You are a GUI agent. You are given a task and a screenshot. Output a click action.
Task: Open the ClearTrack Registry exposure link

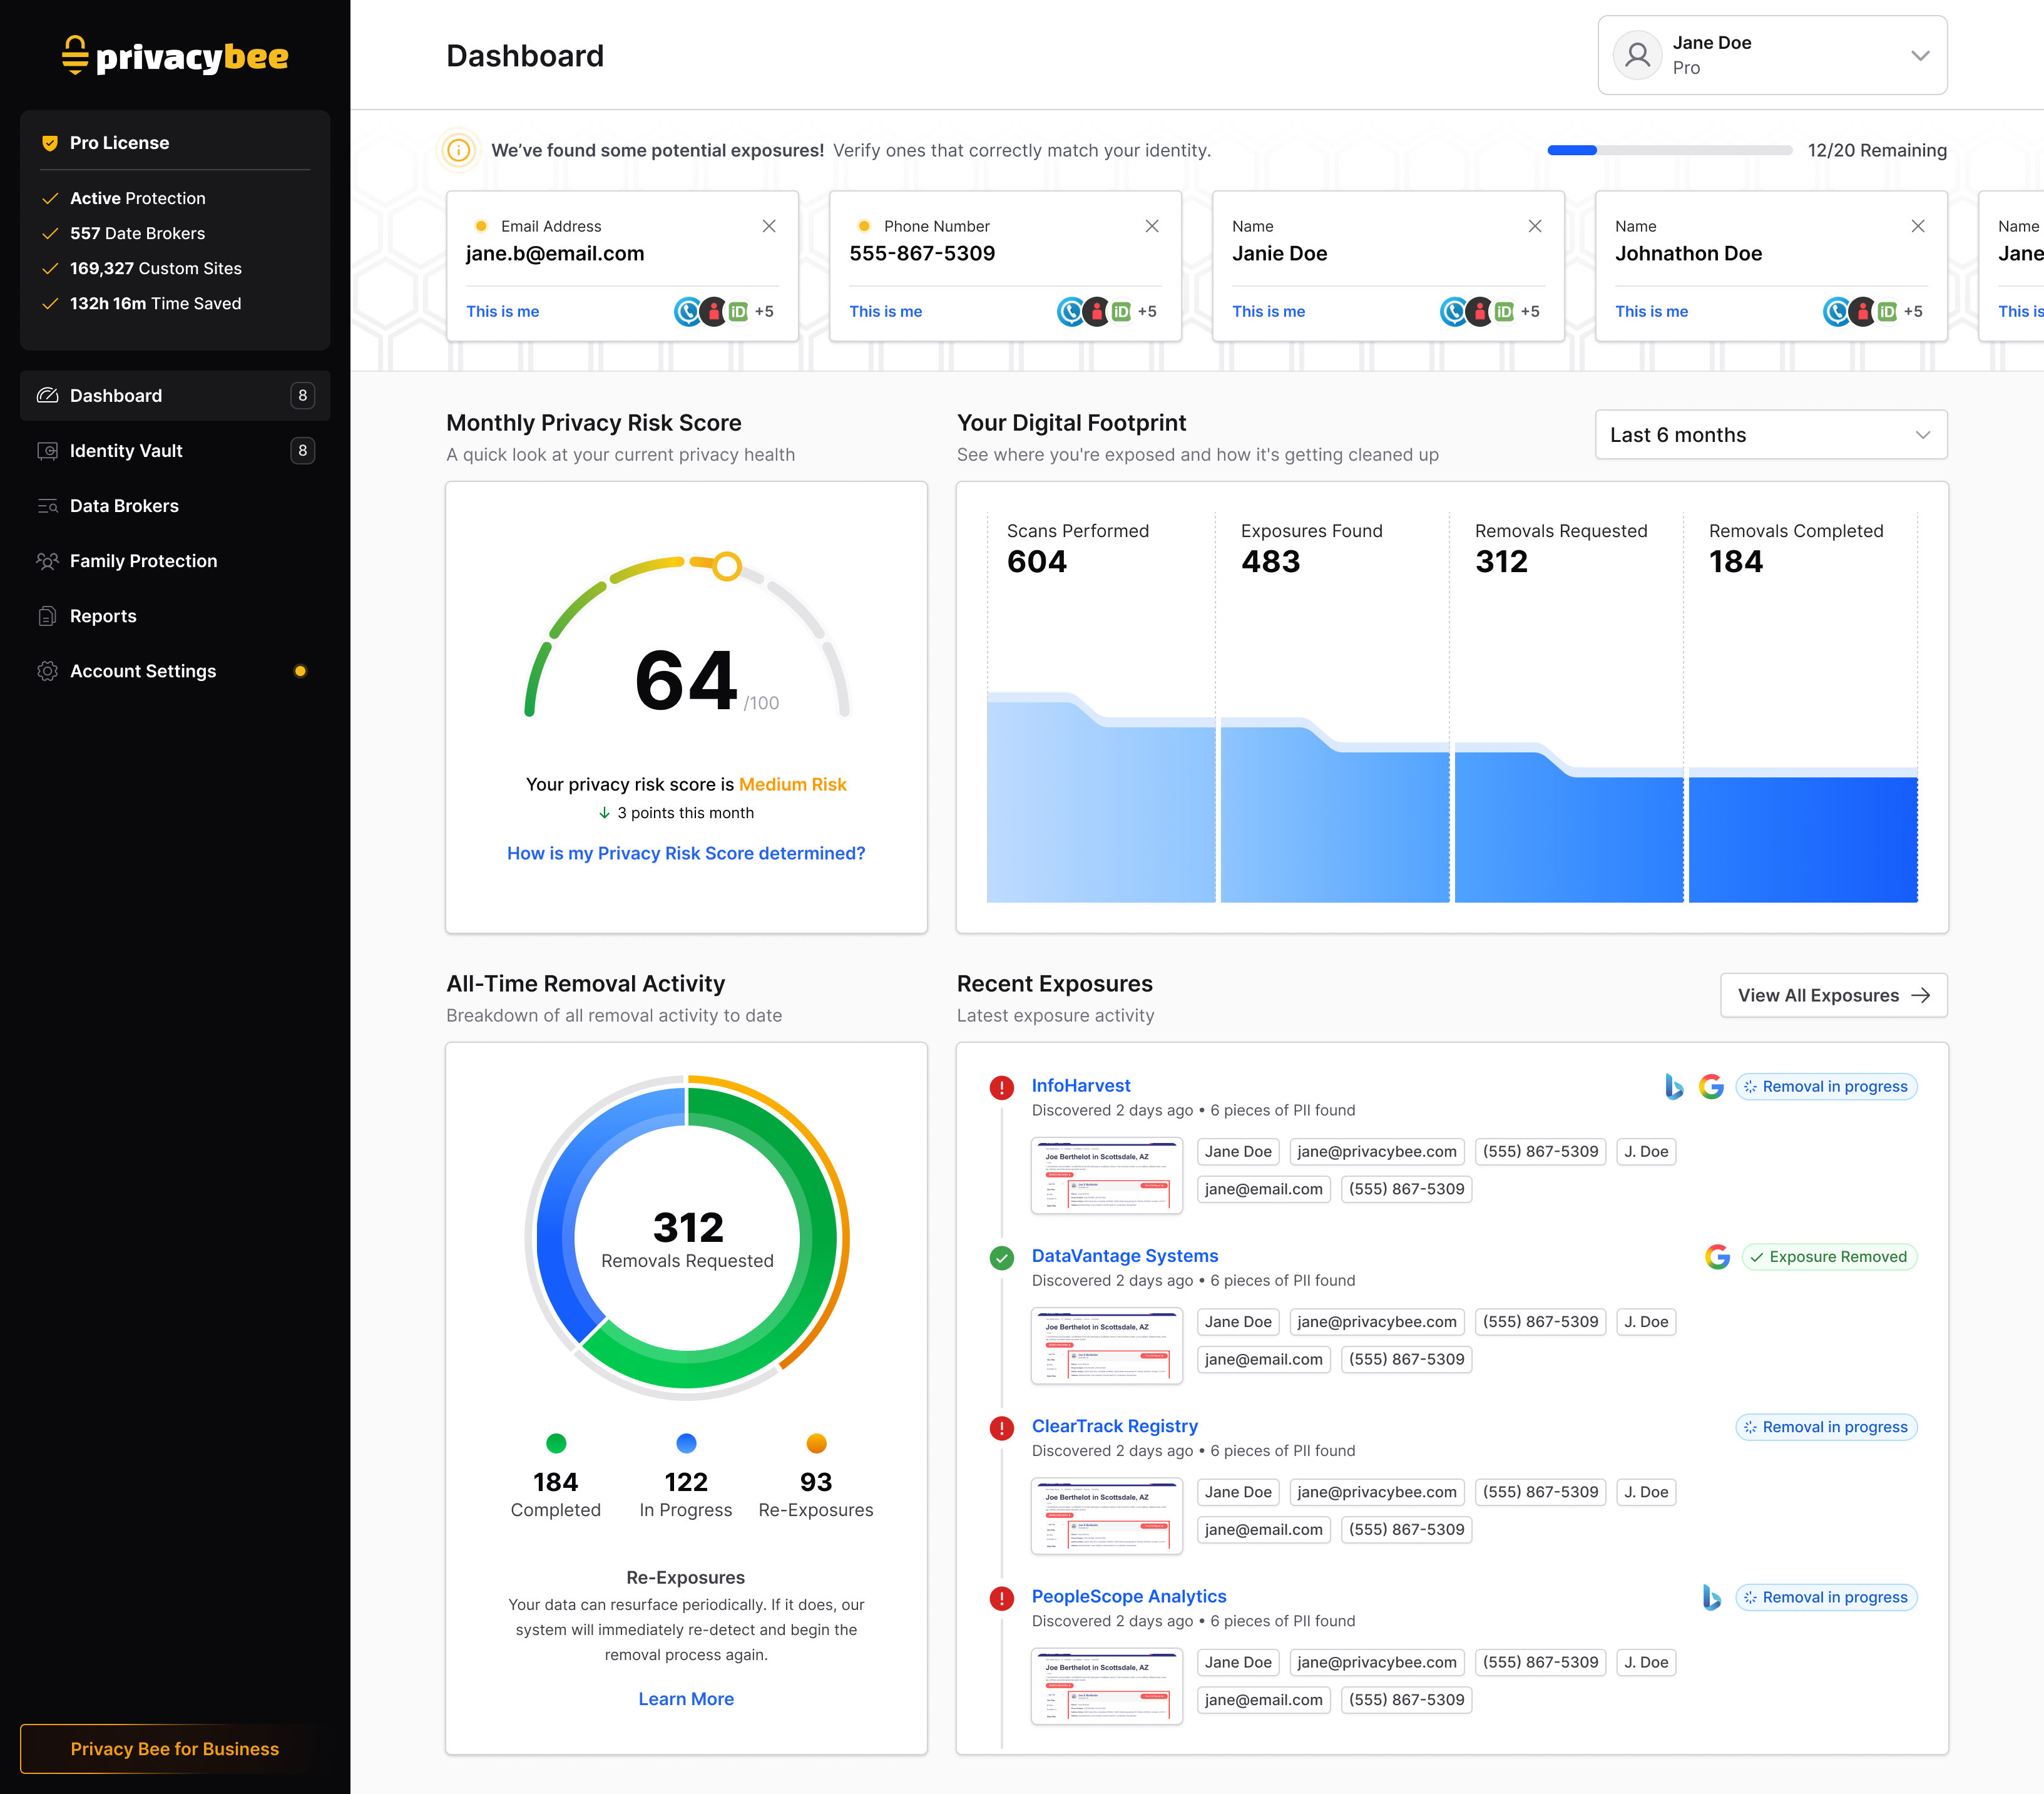[1115, 1426]
